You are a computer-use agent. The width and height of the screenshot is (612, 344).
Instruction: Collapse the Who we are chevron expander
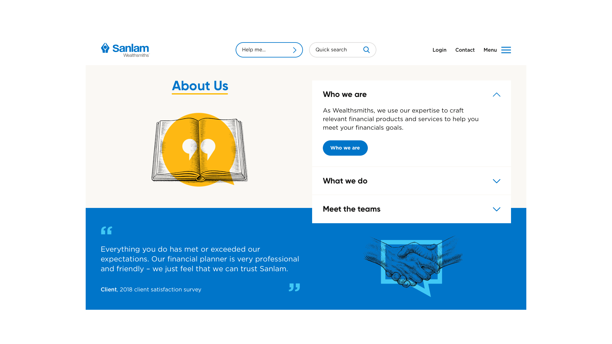pos(496,94)
